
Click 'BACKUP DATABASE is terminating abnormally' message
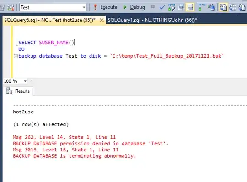[75, 156]
